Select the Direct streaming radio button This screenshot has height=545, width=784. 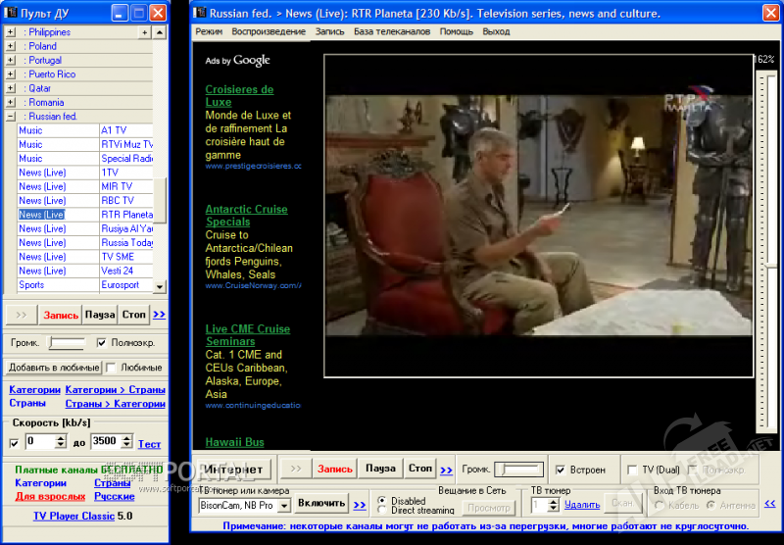pos(382,511)
